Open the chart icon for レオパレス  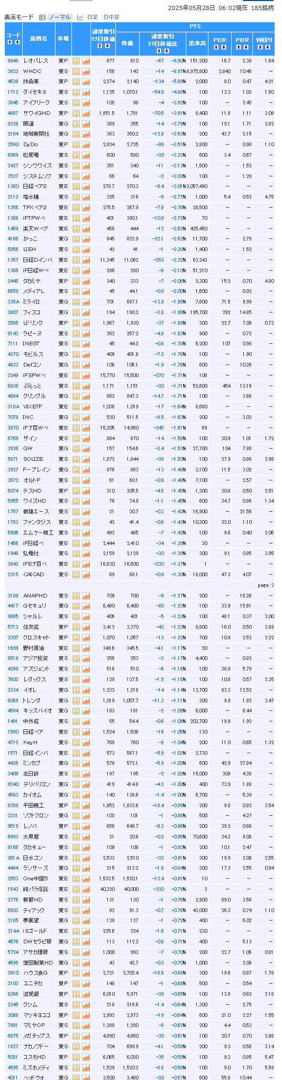point(86,60)
